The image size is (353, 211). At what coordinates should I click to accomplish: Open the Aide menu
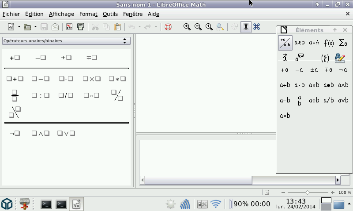(x=154, y=14)
